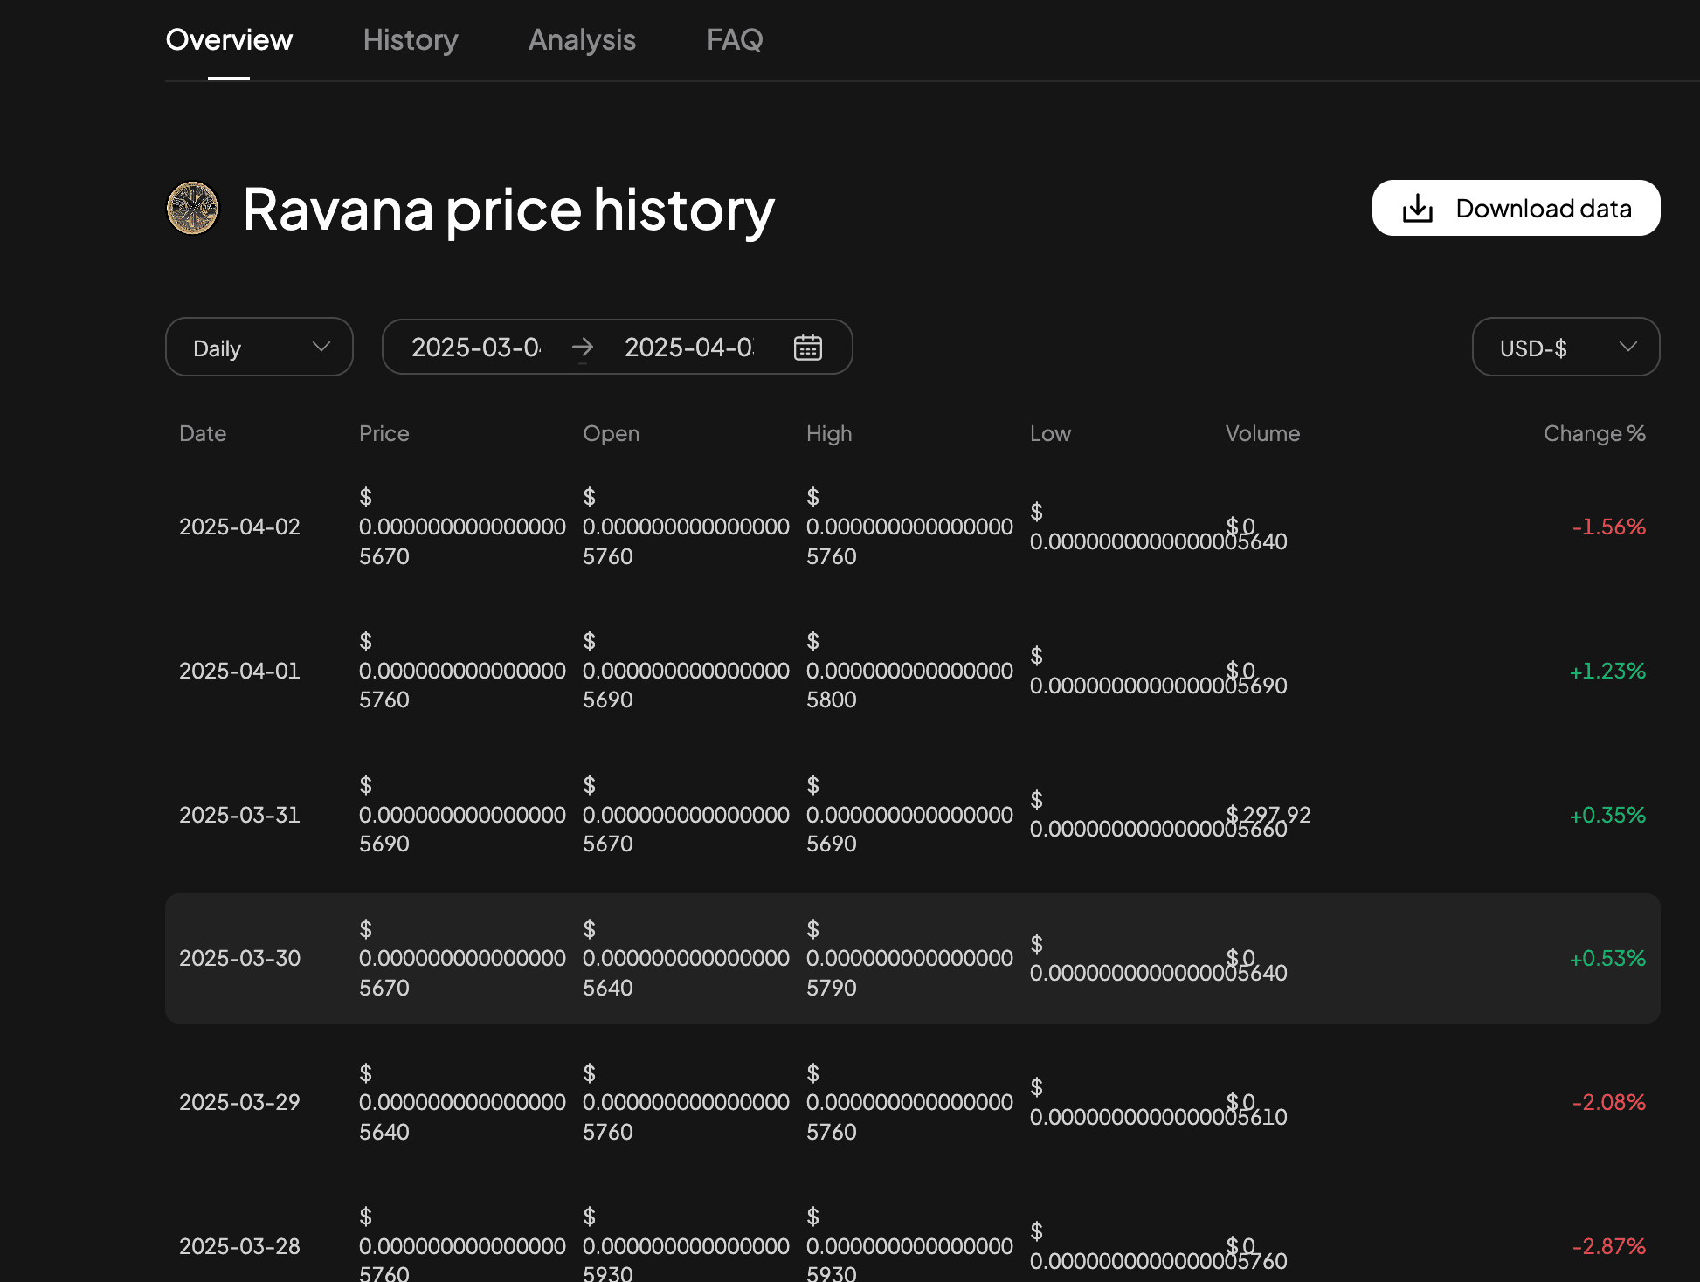1700x1282 pixels.
Task: Click the Ravana coin logo
Action: 193,208
